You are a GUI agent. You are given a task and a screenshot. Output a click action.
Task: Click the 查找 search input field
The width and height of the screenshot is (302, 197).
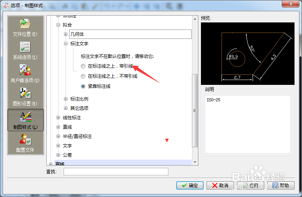[x=116, y=172]
